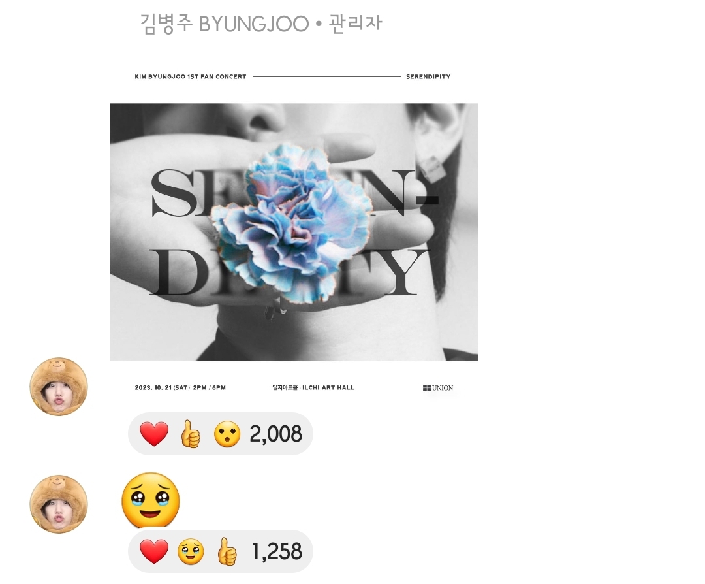Click the red heart reaction under emoji message
Viewport: 705px width, 584px height.
tap(154, 551)
